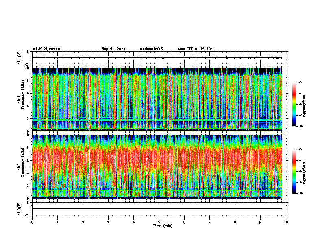Click the "6" kHz tick on ch.1 frequency axis
The image size is (322, 249).
pos(28,93)
